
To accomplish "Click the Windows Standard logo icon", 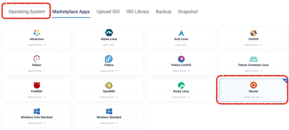I will tap(109, 111).
